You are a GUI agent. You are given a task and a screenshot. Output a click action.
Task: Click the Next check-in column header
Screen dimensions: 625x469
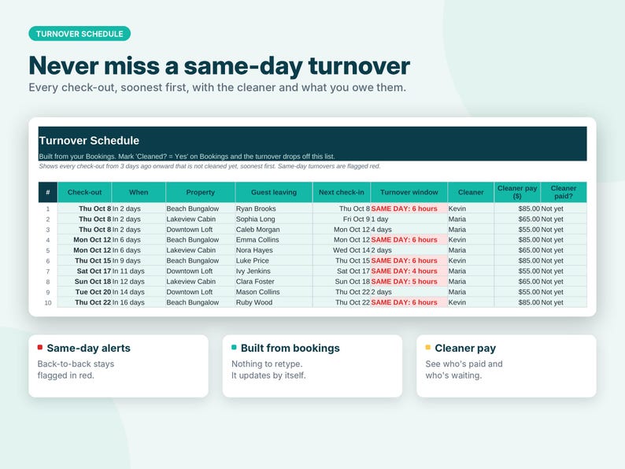(x=342, y=192)
